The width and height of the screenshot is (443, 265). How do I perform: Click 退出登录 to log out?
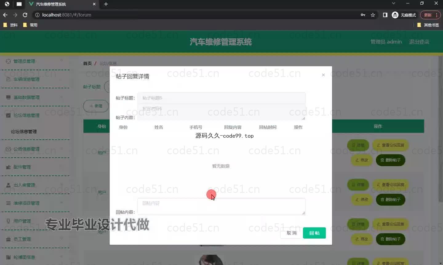(419, 42)
